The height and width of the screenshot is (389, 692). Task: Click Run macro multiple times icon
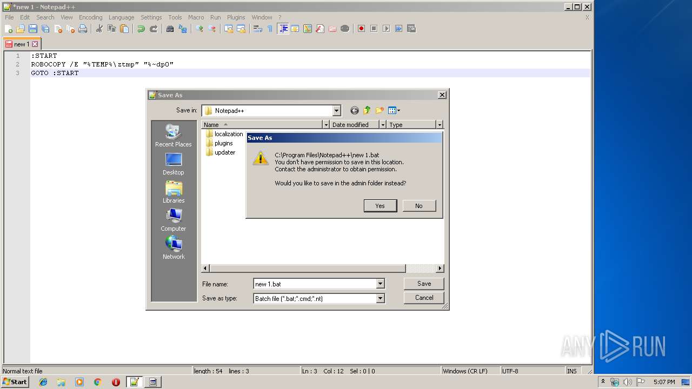(398, 29)
